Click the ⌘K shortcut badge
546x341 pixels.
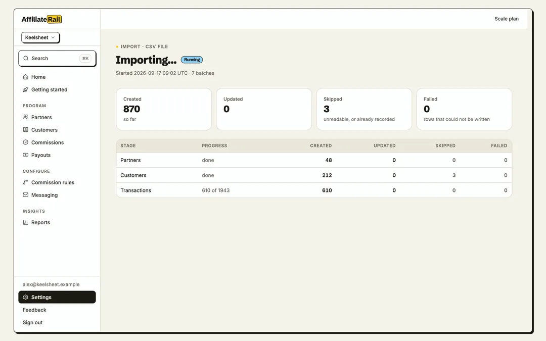tap(85, 59)
